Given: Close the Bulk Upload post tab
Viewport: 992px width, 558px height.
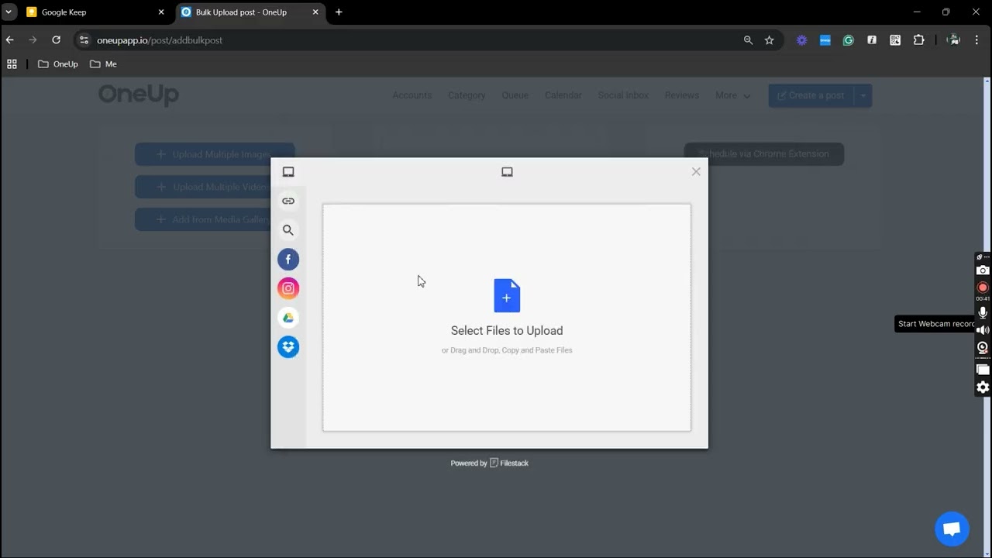Looking at the screenshot, I should [315, 12].
